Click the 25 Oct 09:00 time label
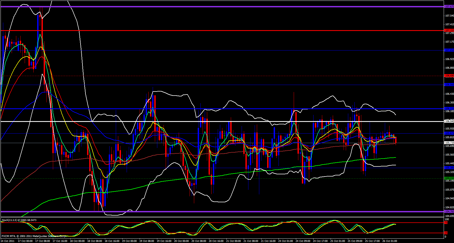The height and width of the screenshot is (243, 454). click(355, 241)
